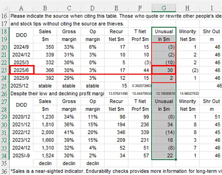Select row 23 header
222x175 pixels.
pyautogui.click(x=4, y=70)
